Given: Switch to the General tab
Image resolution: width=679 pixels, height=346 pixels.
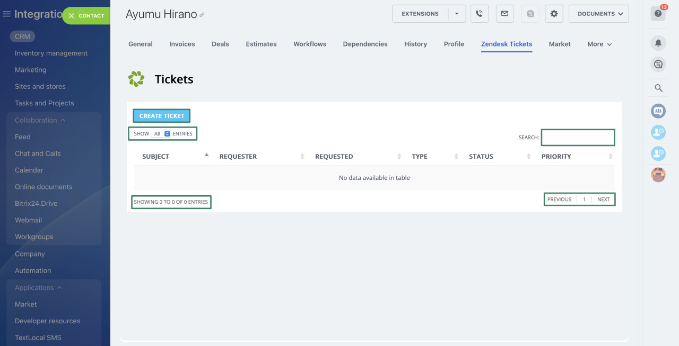Looking at the screenshot, I should (141, 44).
